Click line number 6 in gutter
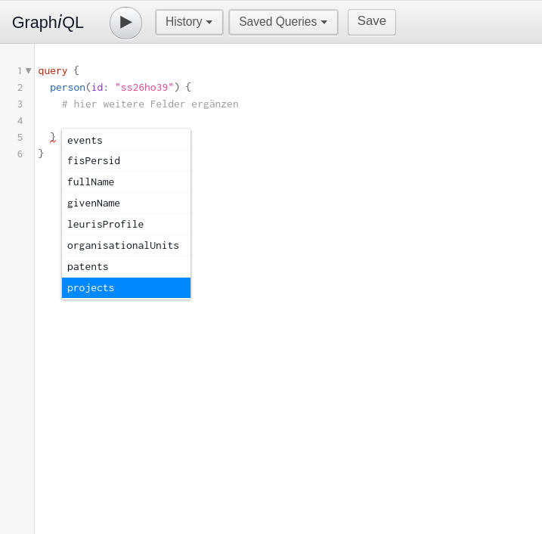This screenshot has height=534, width=542. click(20, 154)
